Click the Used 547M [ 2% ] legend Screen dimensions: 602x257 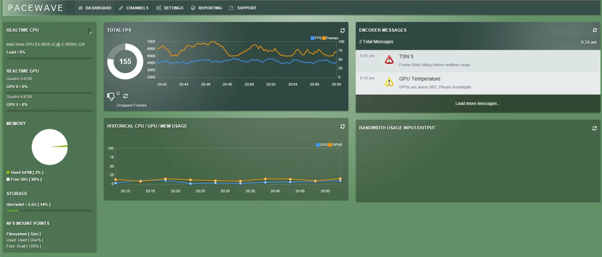click(25, 172)
